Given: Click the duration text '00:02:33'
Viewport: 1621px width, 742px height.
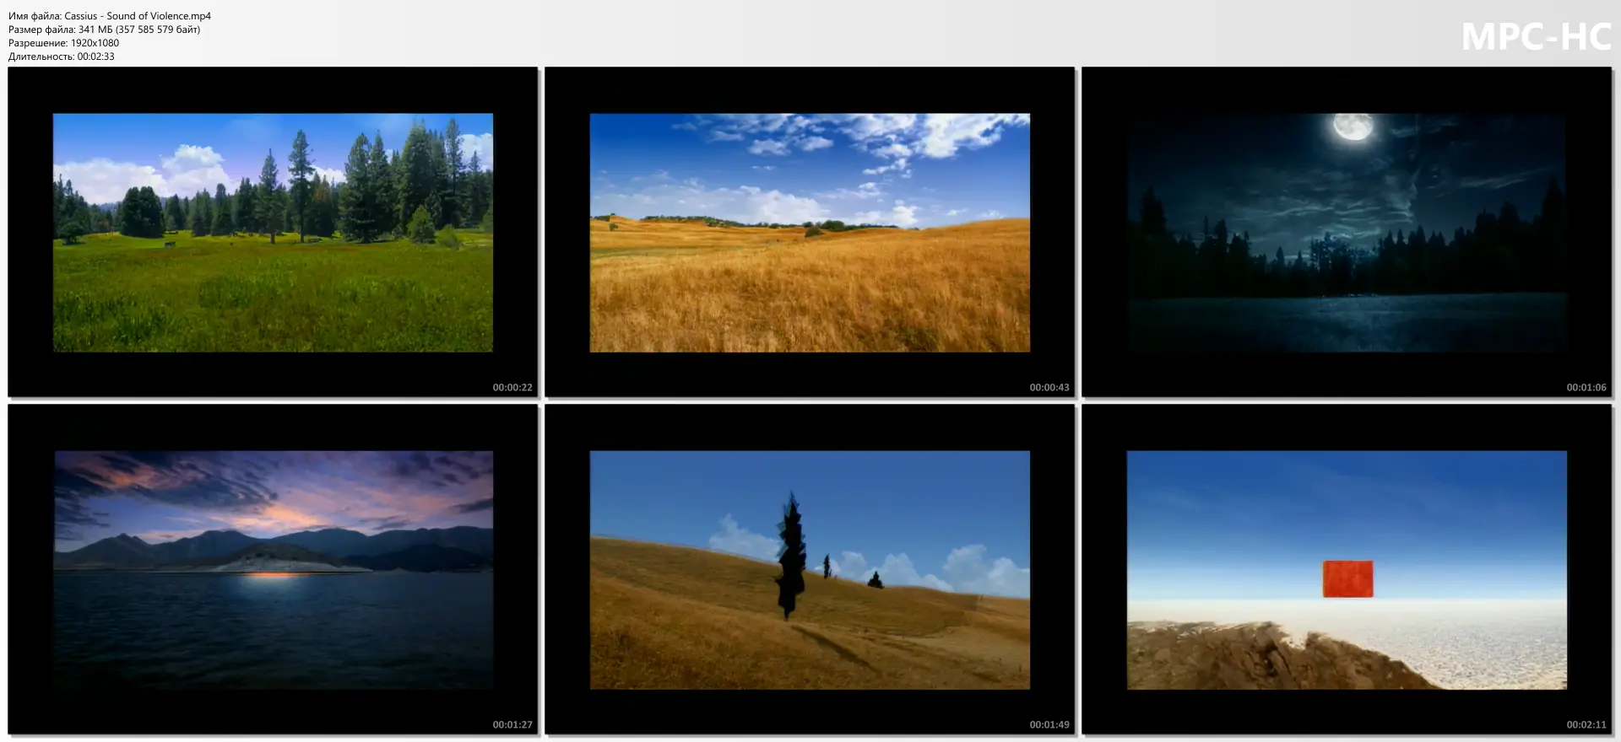Looking at the screenshot, I should [95, 56].
